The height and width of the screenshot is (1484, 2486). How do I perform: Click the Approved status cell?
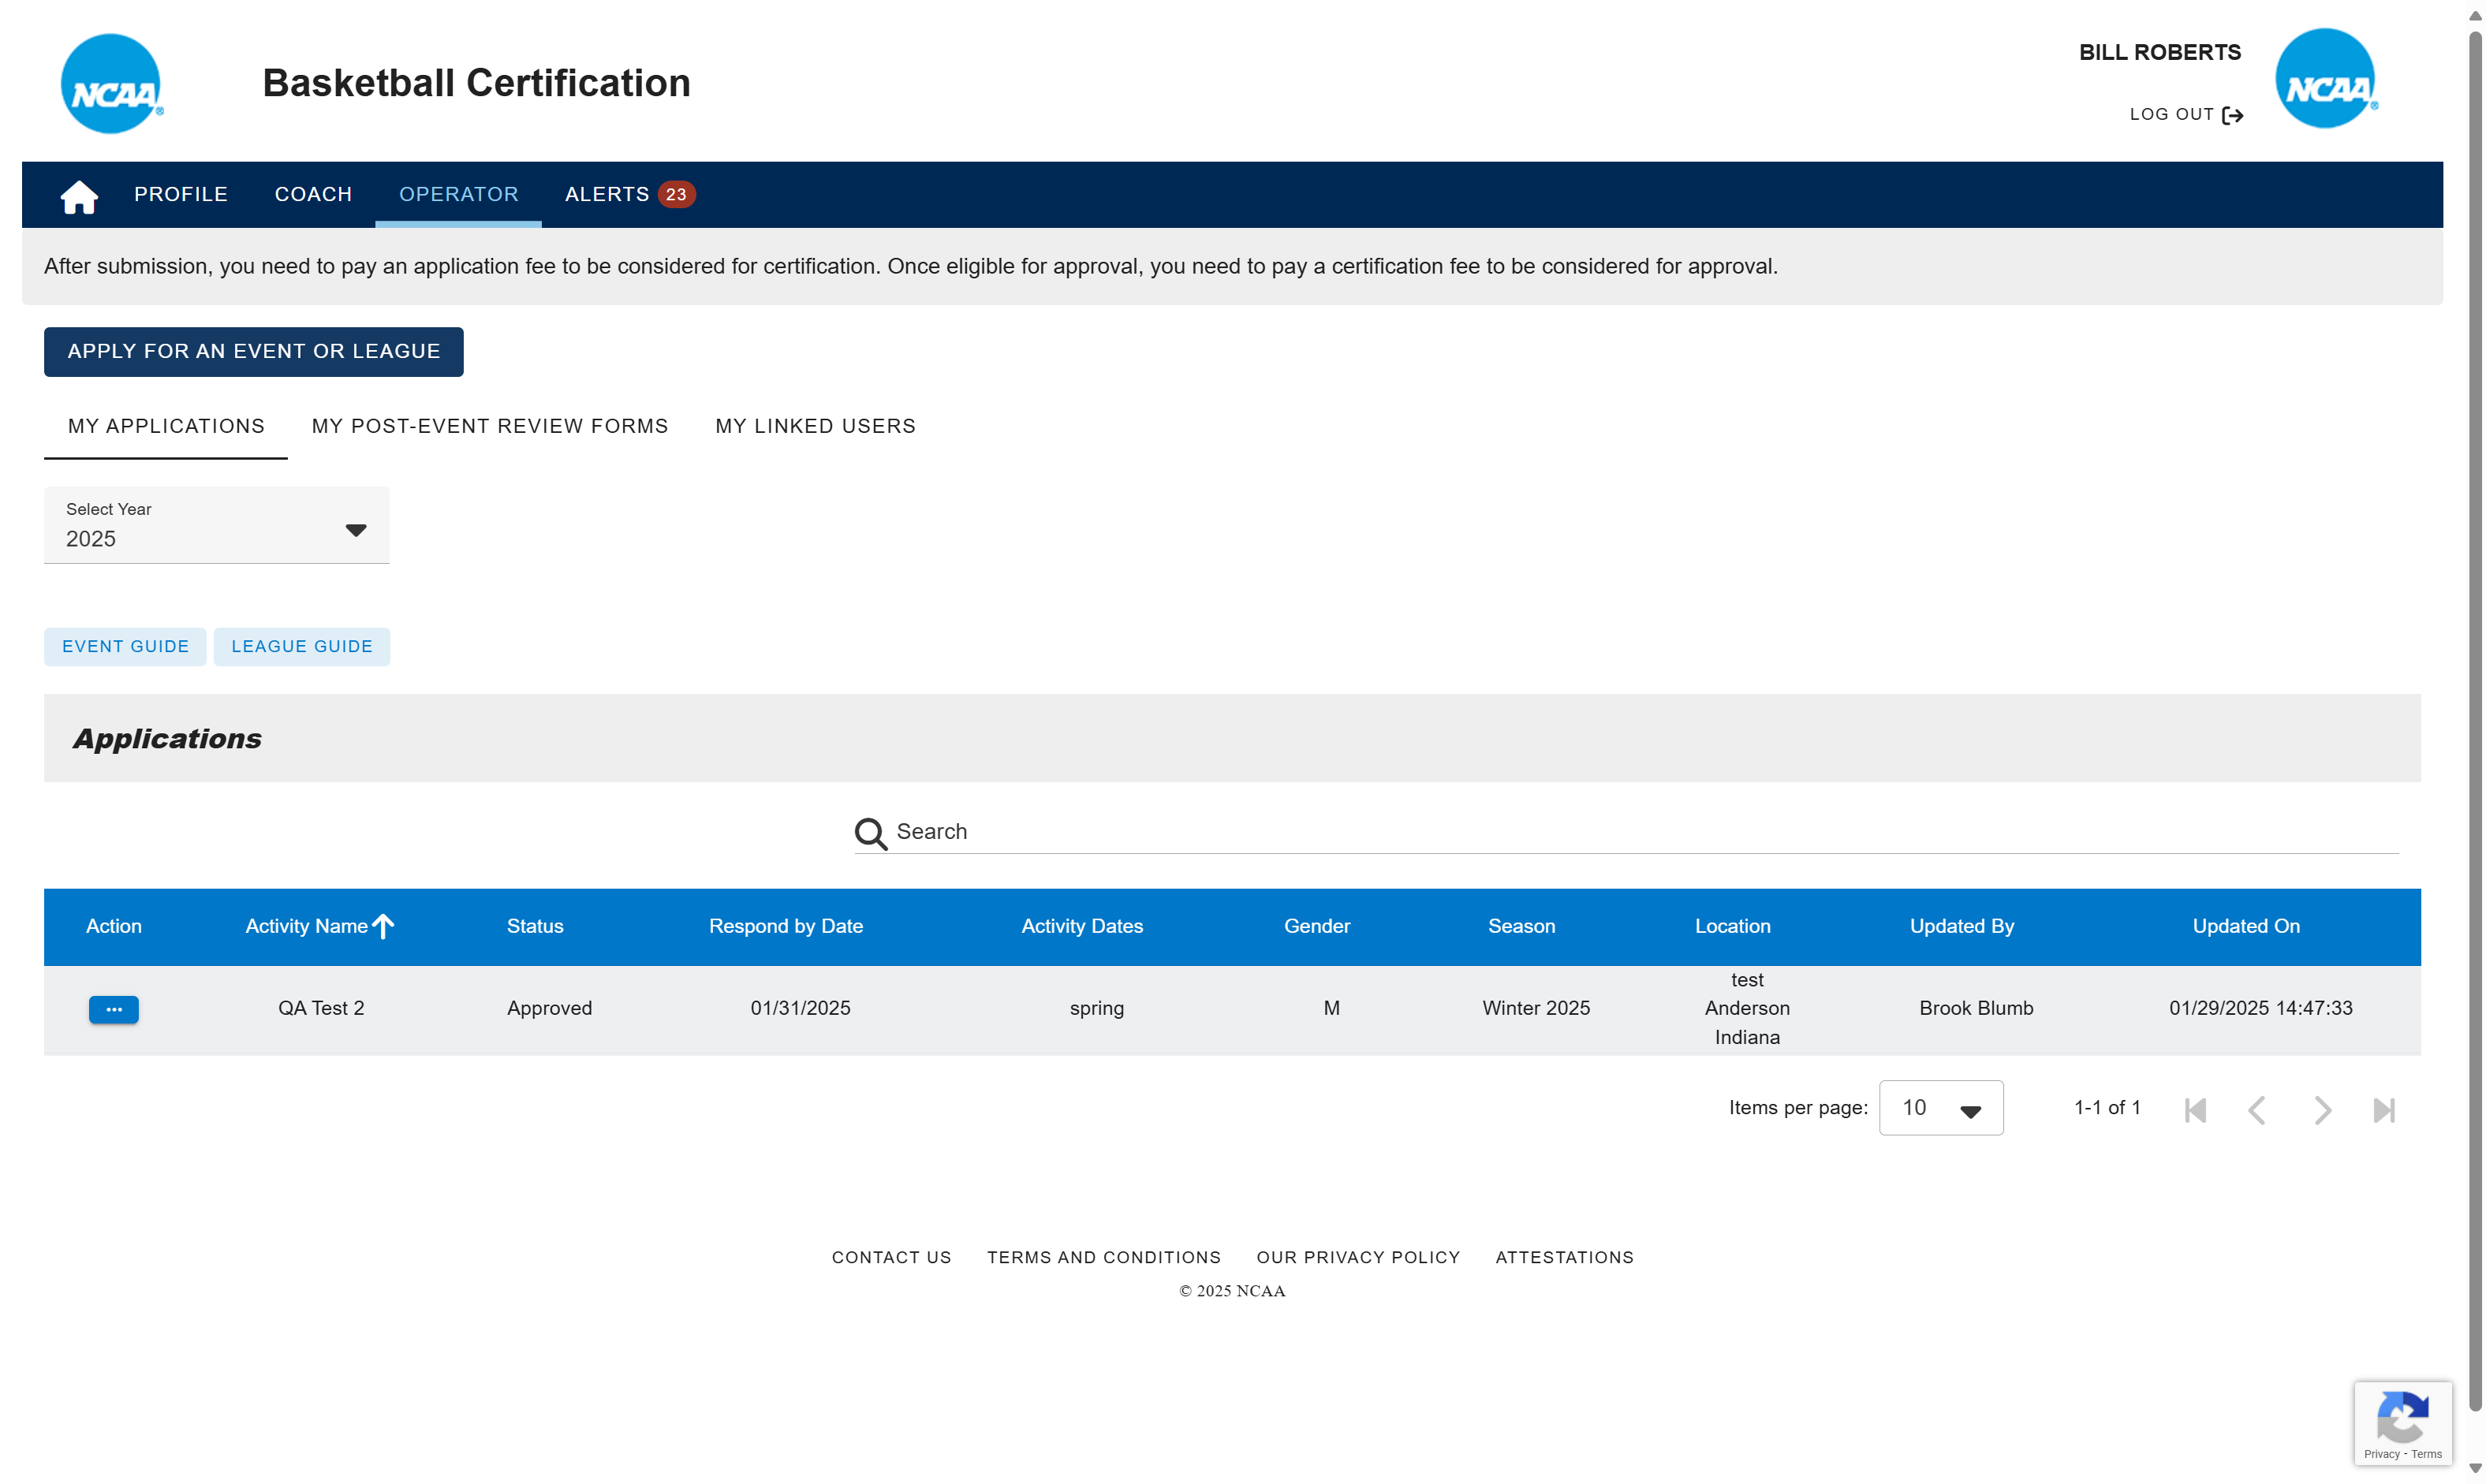[549, 1008]
